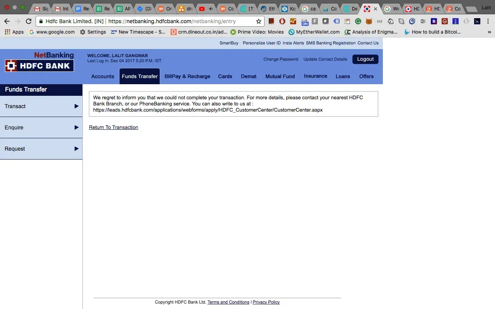Open the Mutual Fund menu tab
This screenshot has width=495, height=309.
point(280,76)
